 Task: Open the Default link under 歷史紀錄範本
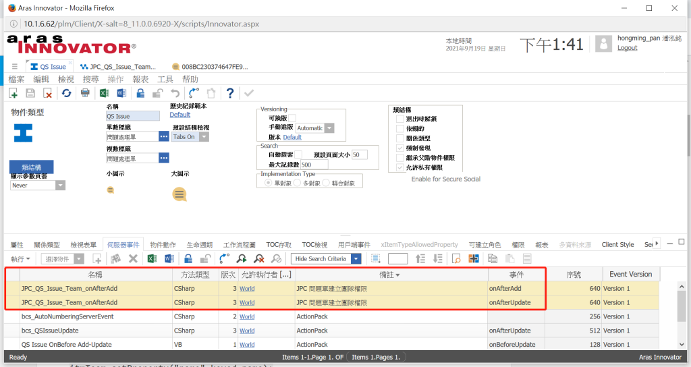tap(179, 115)
